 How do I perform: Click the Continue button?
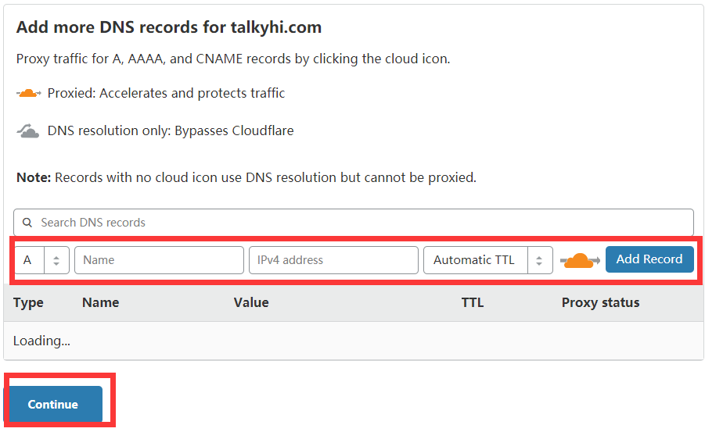(53, 405)
